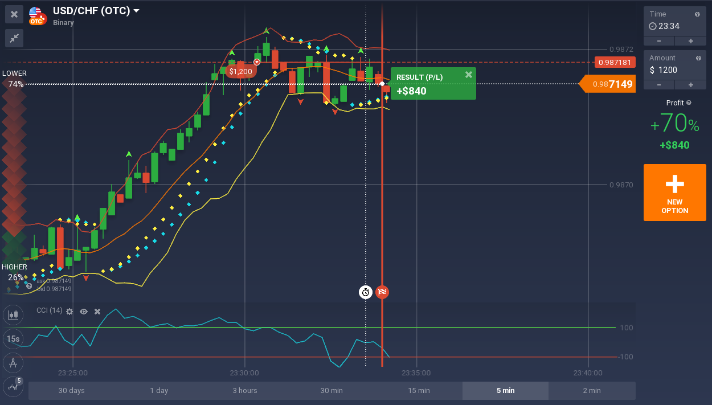Select the 30 min timeframe
The height and width of the screenshot is (405, 712).
332,390
